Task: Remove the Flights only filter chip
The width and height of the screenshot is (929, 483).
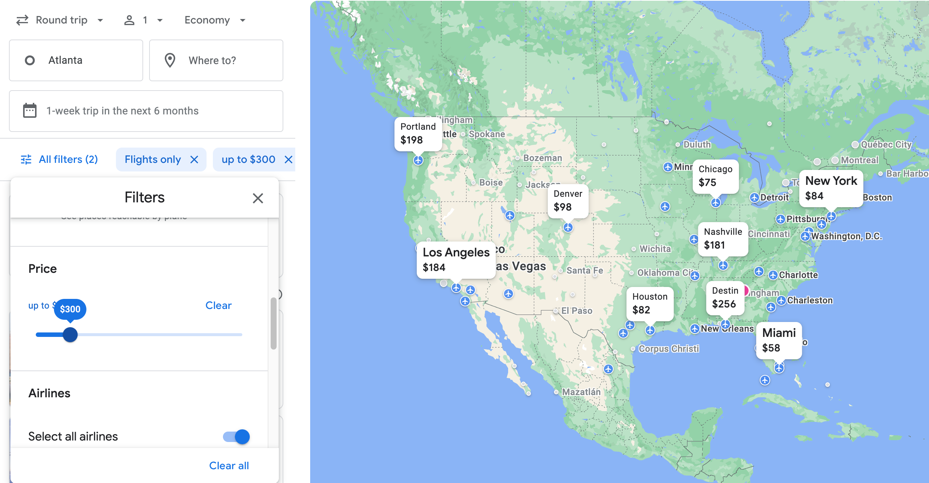Action: click(x=194, y=160)
